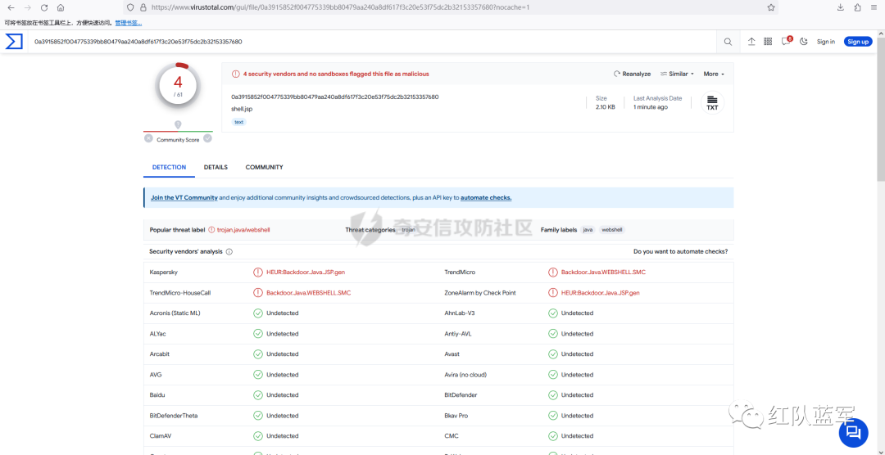Viewport: 885px width, 455px height.
Task: Click the trojan.java/webshell threat label
Action: click(x=244, y=230)
